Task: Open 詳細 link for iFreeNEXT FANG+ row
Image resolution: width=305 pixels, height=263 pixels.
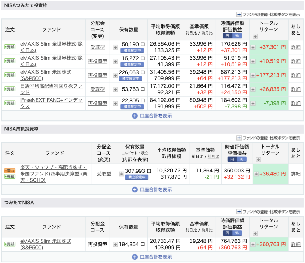Action: (x=296, y=103)
